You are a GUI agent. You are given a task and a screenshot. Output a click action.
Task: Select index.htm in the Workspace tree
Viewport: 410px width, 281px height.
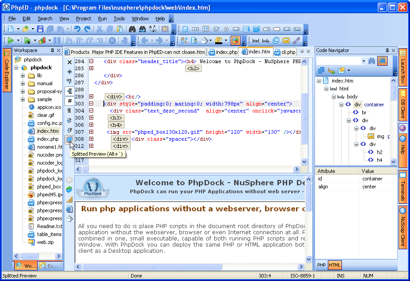coord(36,131)
